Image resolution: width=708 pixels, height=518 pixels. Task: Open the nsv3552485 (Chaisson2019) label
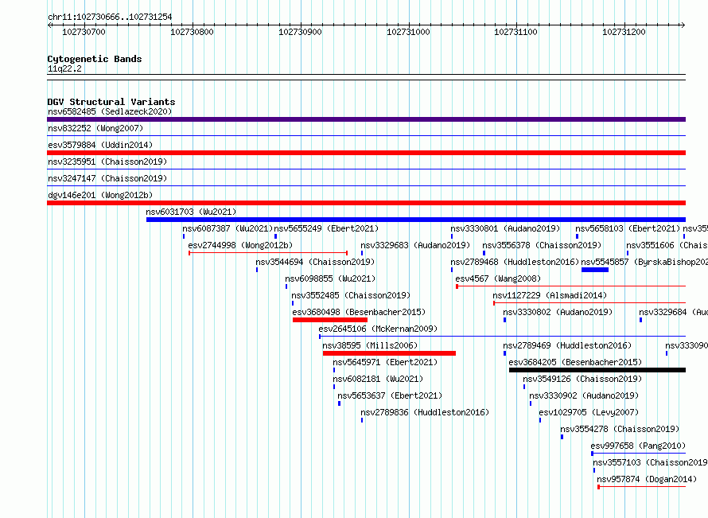pos(351,295)
